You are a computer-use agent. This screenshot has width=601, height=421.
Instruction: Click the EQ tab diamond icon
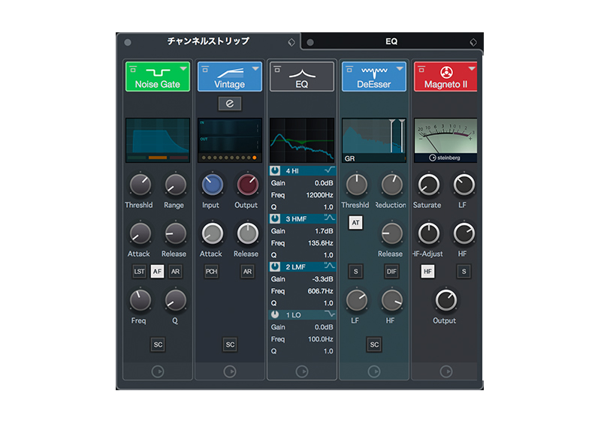pyautogui.click(x=473, y=42)
